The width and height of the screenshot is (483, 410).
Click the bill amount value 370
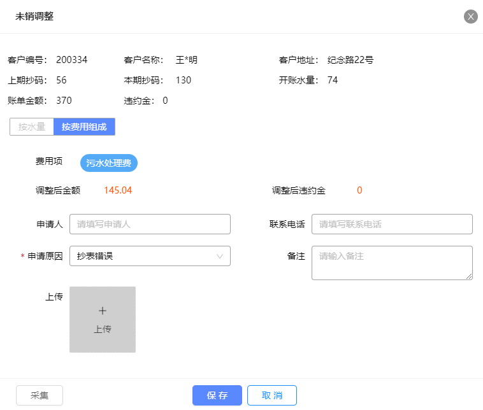[64, 101]
